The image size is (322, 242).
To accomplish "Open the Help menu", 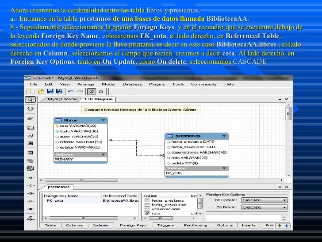I will 229,84.
